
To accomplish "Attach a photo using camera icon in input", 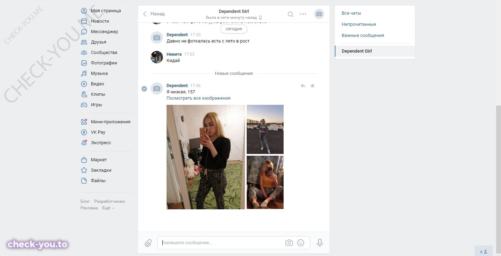I will coord(289,243).
